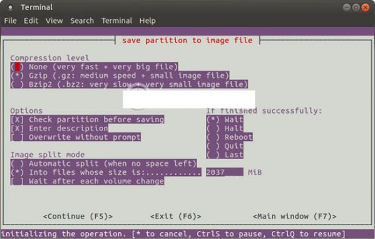Click the 2037 MiB size field
The width and height of the screenshot is (375, 239).
[x=225, y=172]
